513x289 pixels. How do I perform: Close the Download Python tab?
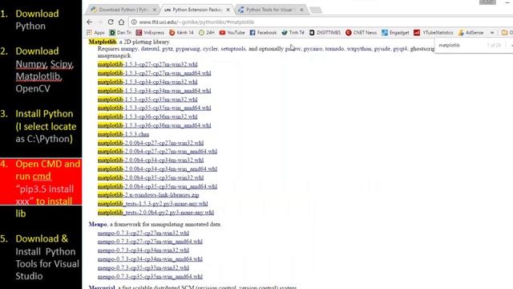coord(155,10)
